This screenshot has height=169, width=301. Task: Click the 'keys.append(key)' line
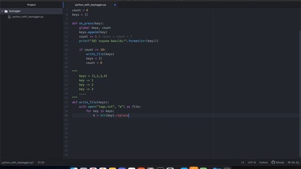tap(93, 32)
